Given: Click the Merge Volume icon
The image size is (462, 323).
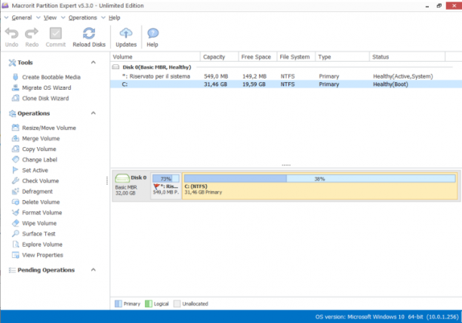Looking at the screenshot, I should coord(15,138).
